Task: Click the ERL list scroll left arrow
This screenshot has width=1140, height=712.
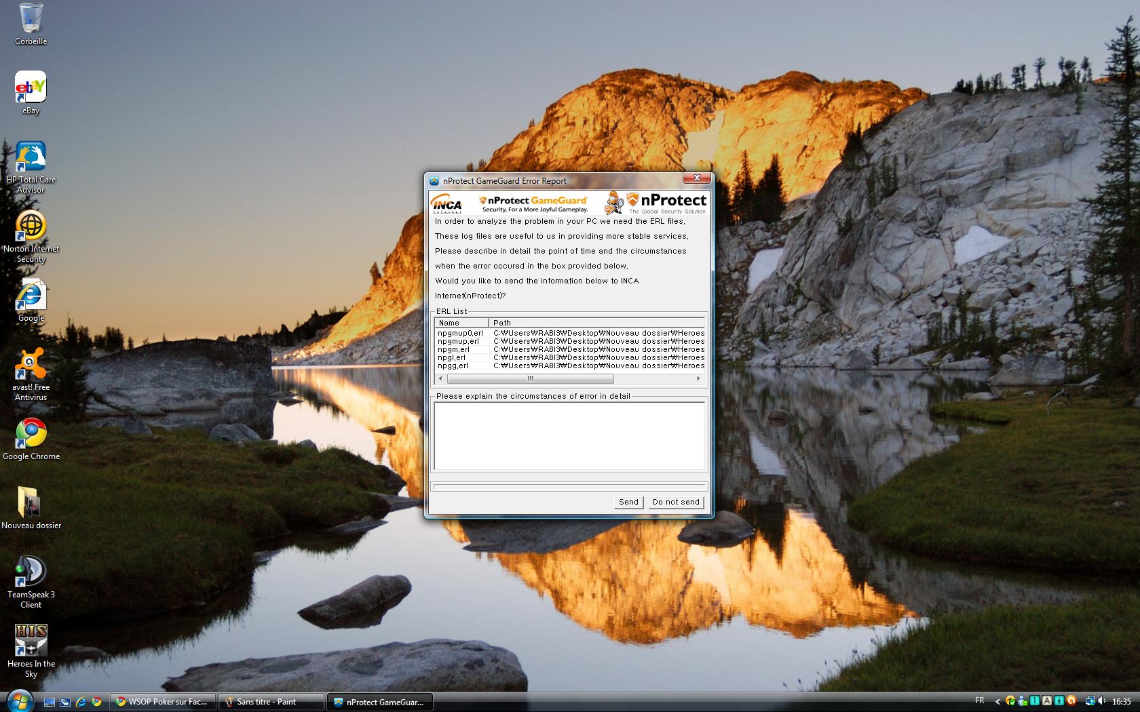Action: [441, 378]
